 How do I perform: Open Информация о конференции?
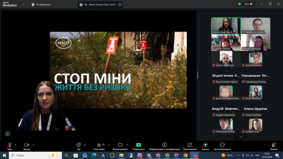164,145
